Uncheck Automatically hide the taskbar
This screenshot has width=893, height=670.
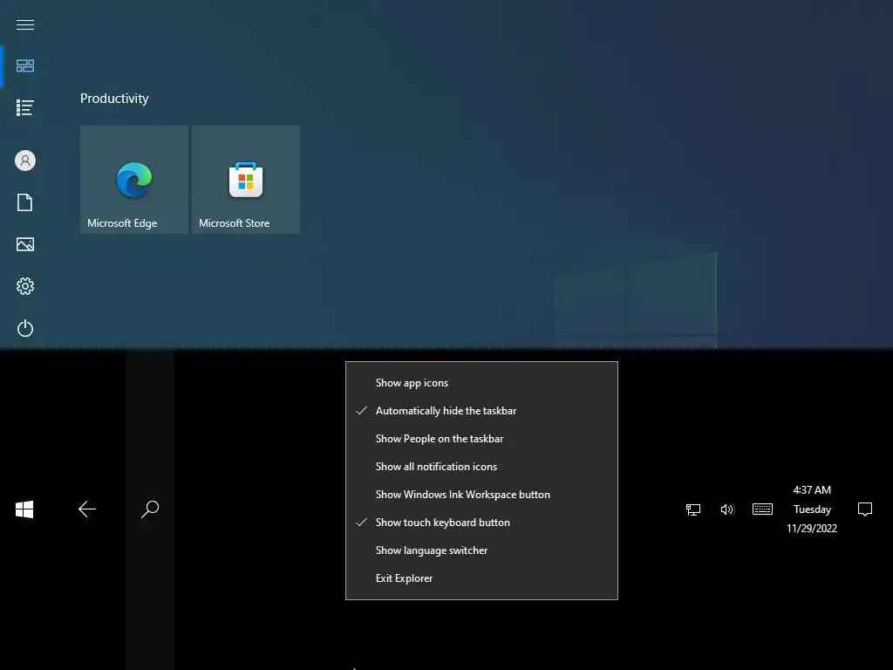click(x=481, y=411)
